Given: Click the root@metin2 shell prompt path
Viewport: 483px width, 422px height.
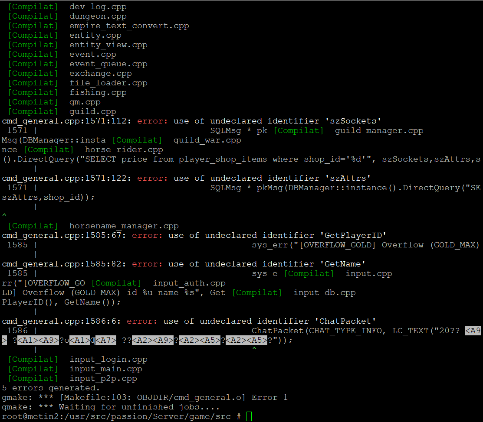Looking at the screenshot, I should pyautogui.click(x=116, y=417).
